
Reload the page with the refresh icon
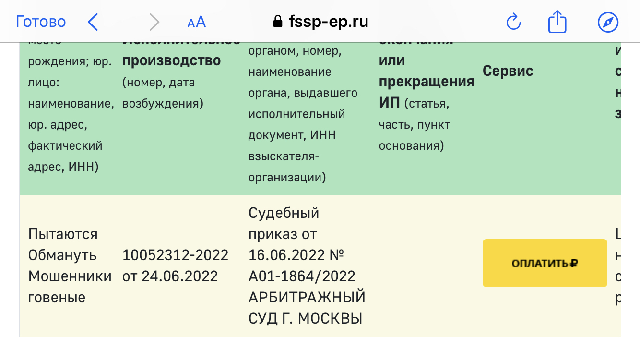pos(513,22)
